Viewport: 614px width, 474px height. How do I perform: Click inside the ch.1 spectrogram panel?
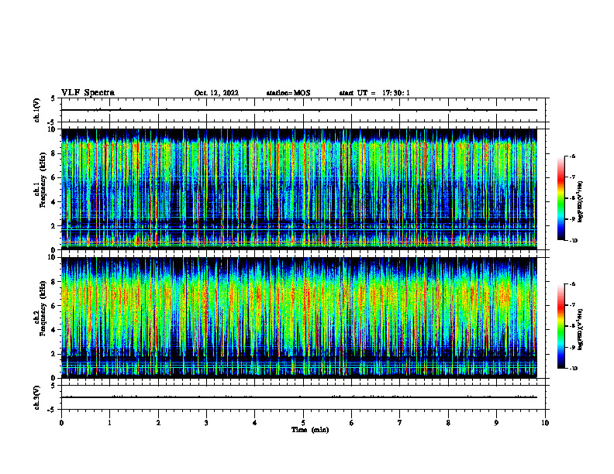tap(299, 189)
